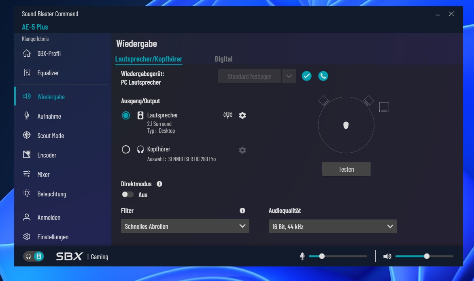
Task: Mute output via bottom bar speaker icon
Action: coord(387,256)
